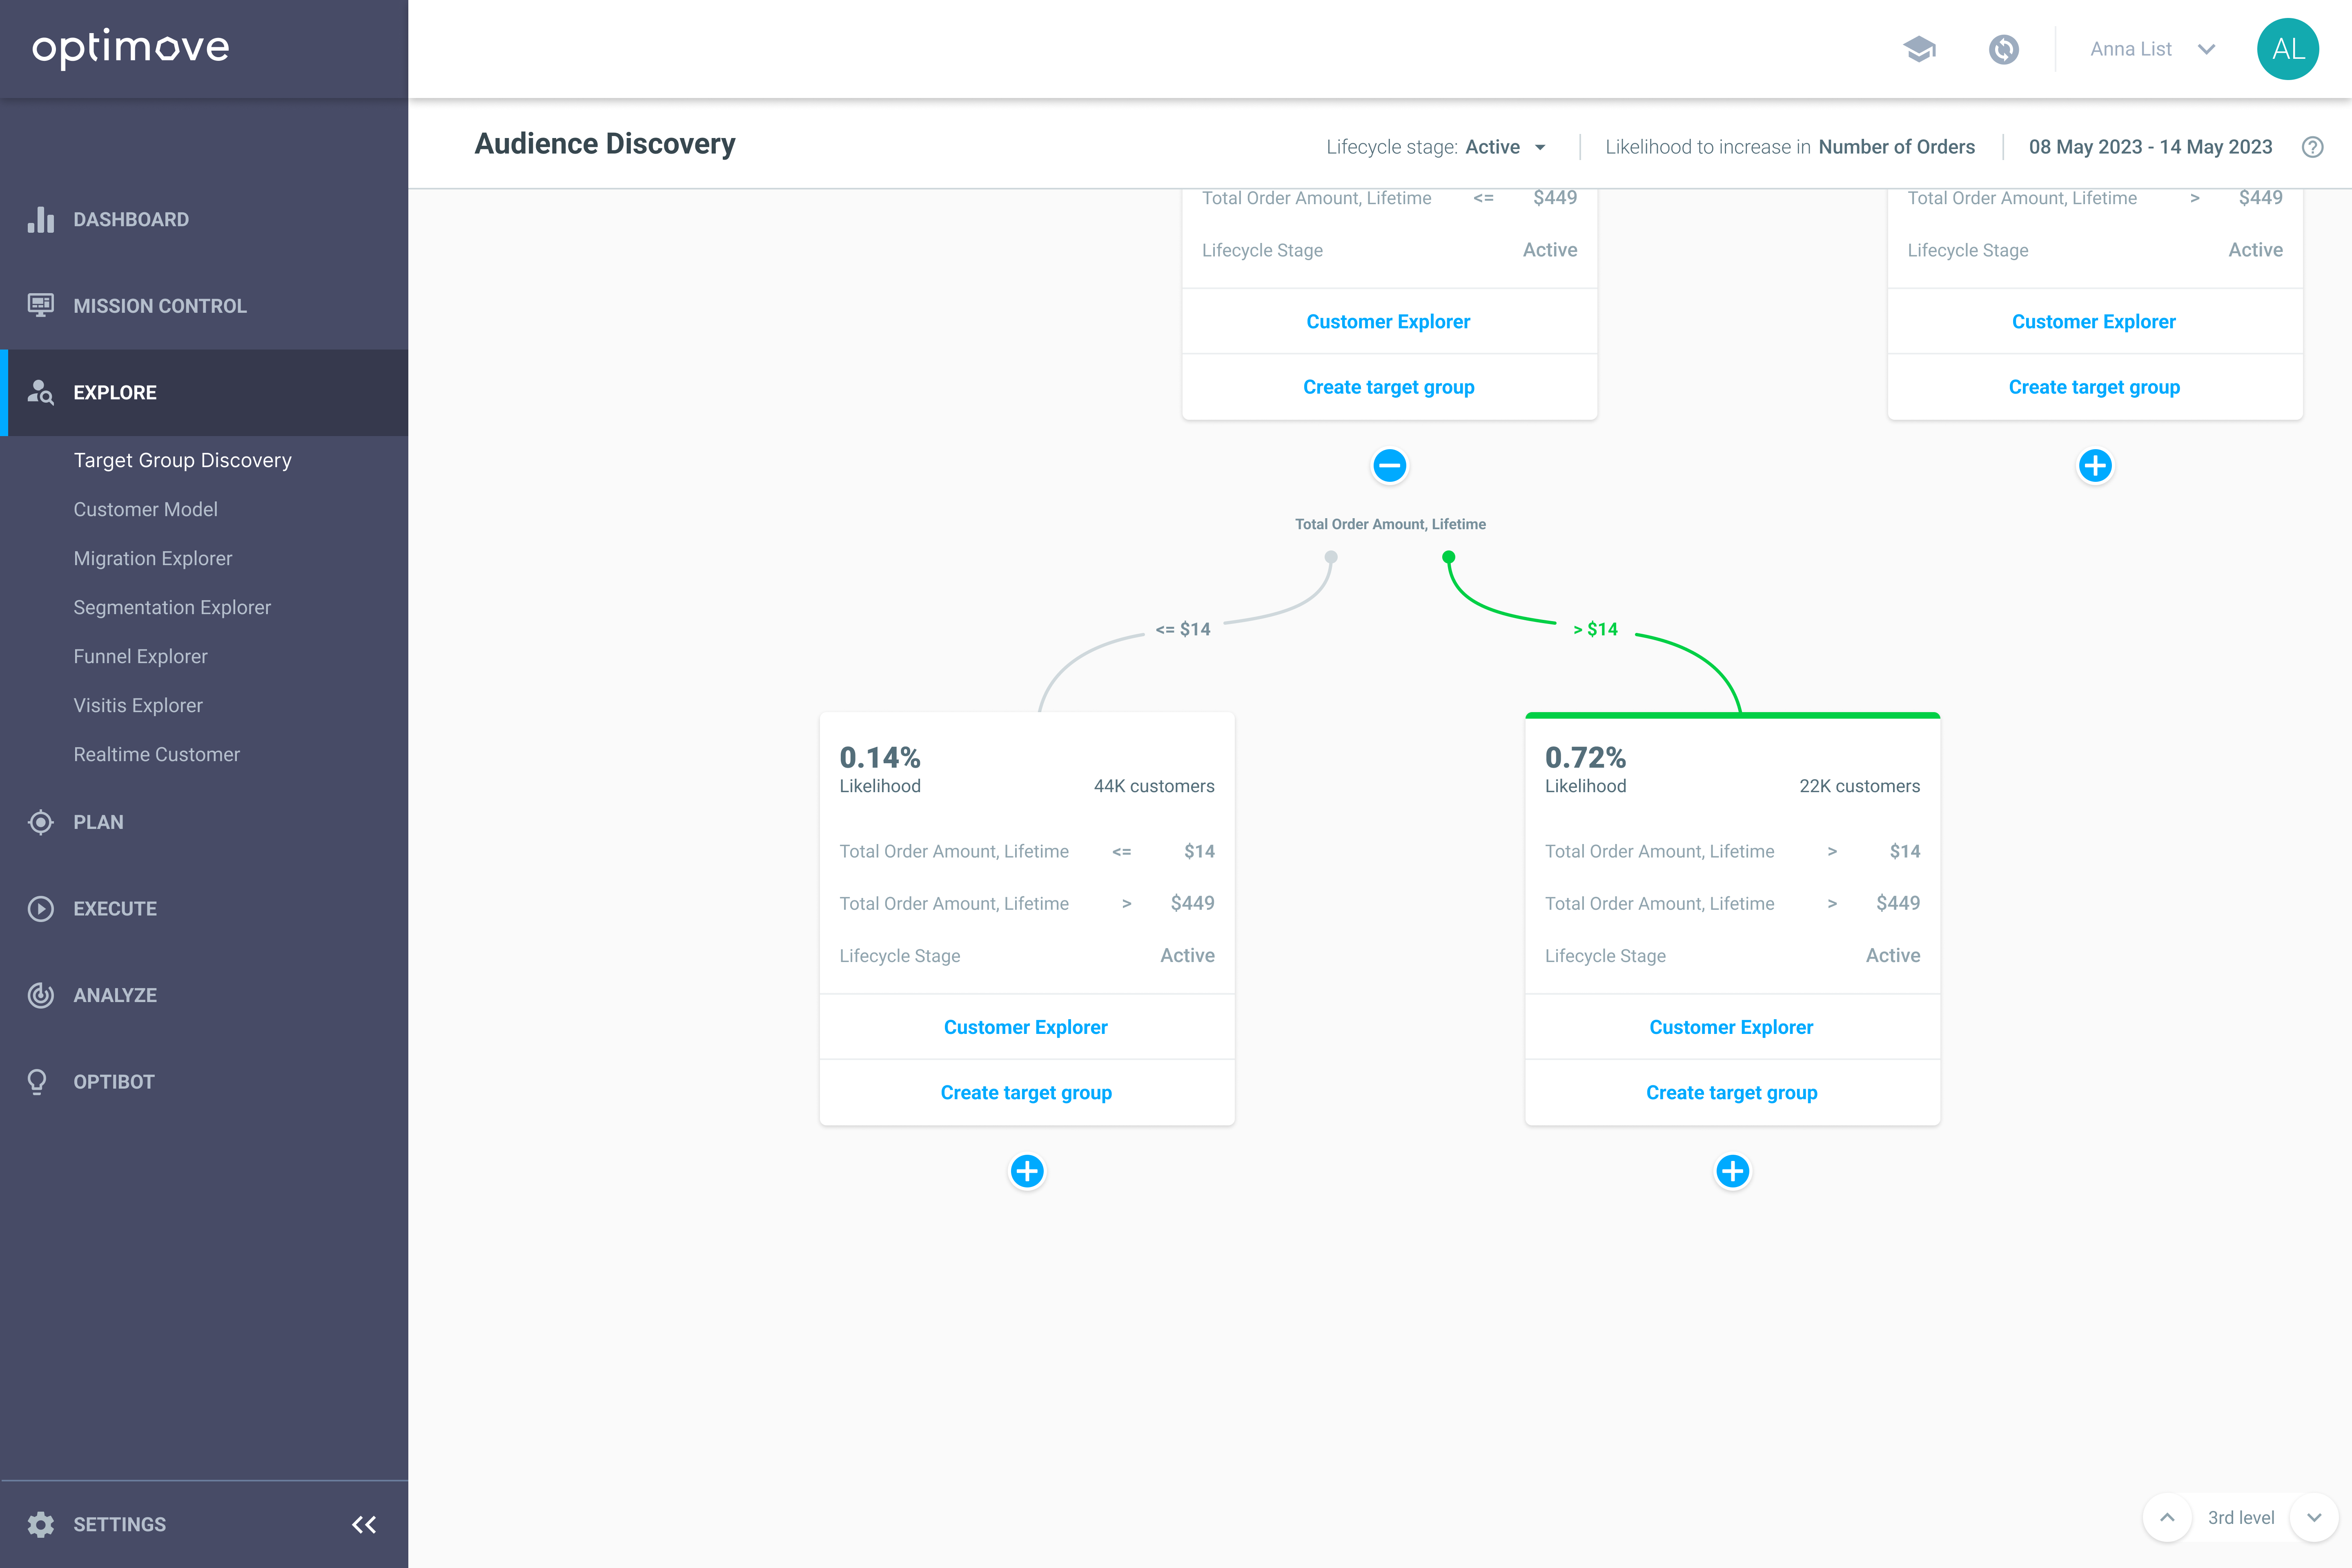
Task: Open the help question mark icon
Action: [x=2312, y=147]
